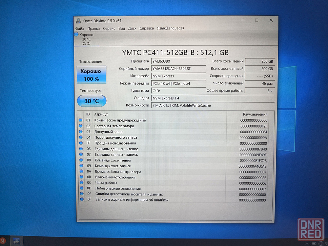
Task: Click the Хорошо 100 % health status button
Action: [92, 75]
